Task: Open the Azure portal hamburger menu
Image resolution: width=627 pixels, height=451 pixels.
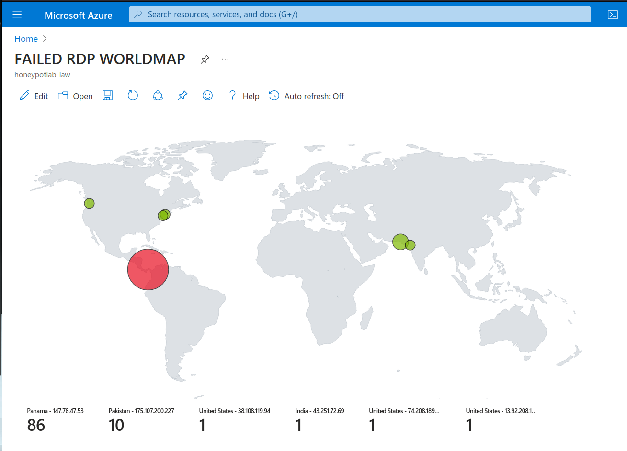Action: [x=17, y=15]
